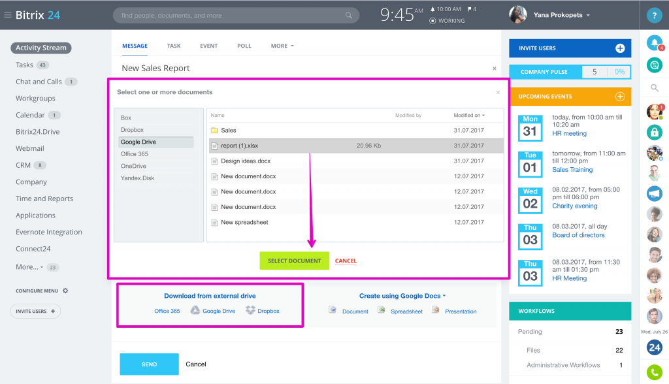This screenshot has width=669, height=384.
Task: Open the Sales Training event link
Action: point(572,169)
